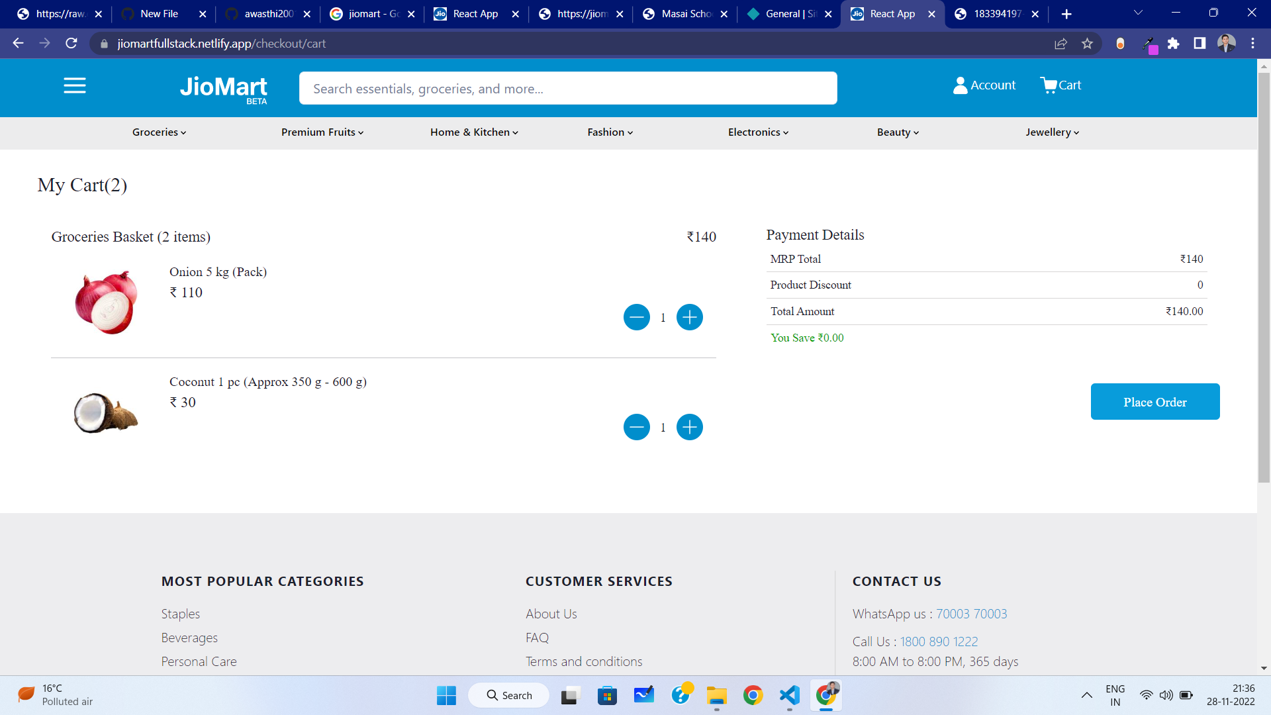Switch to the New File tab

(163, 14)
